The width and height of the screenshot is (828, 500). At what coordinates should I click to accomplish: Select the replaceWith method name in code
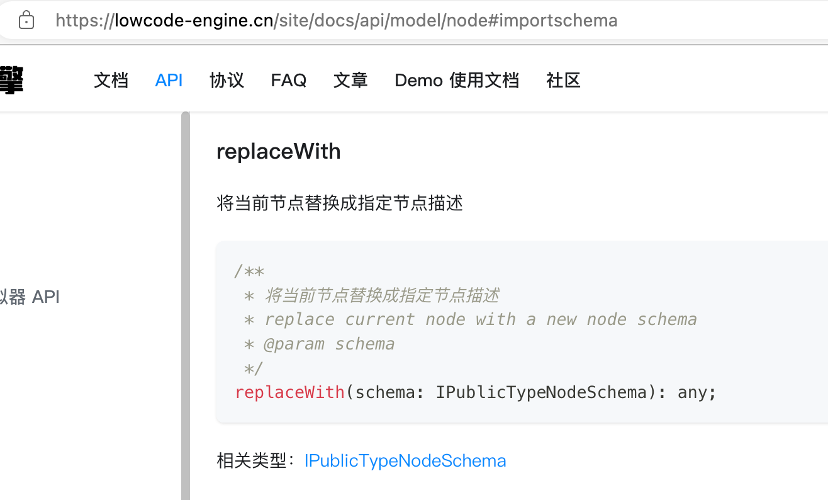pyautogui.click(x=289, y=392)
